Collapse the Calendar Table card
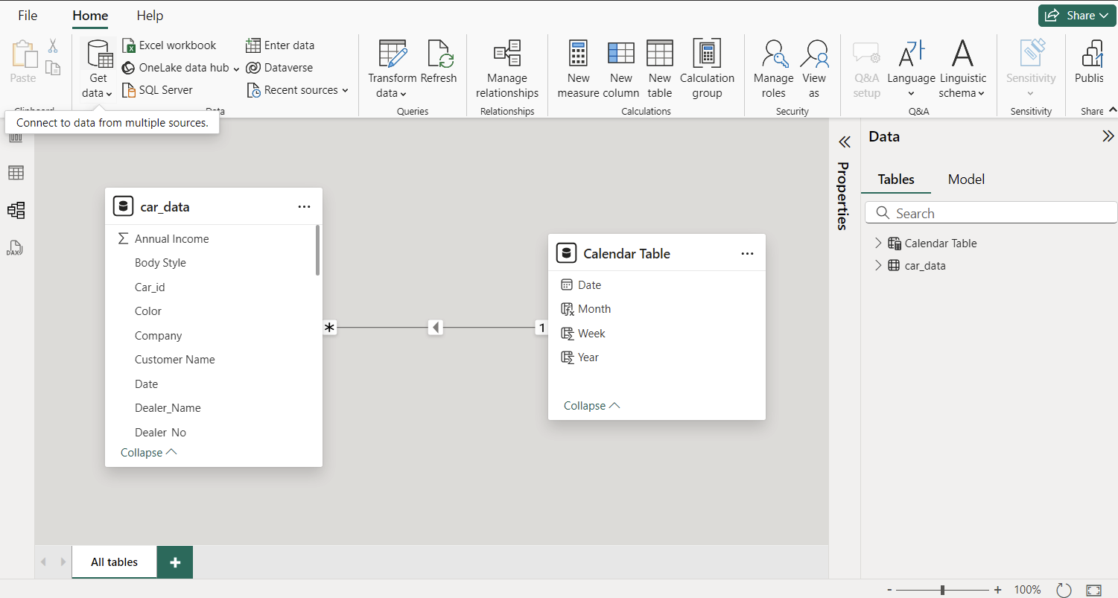This screenshot has height=598, width=1118. pos(592,406)
